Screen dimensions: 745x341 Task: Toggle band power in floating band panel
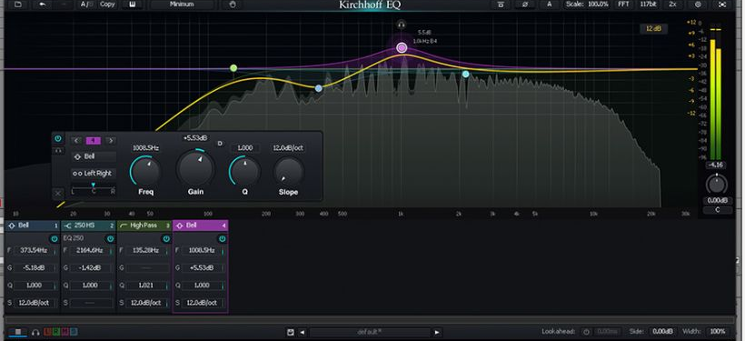pos(58,139)
